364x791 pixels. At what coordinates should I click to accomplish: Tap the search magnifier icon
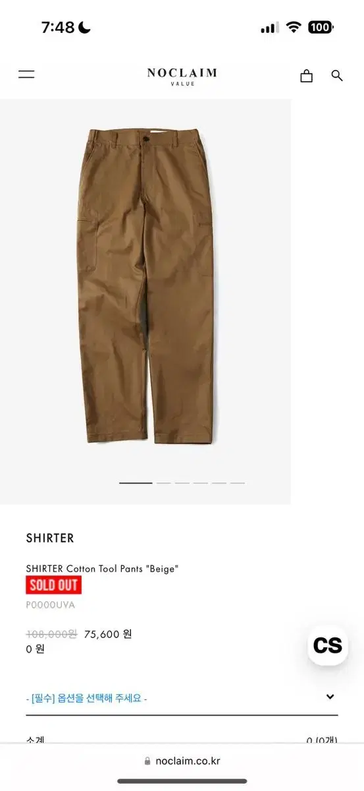(x=337, y=76)
